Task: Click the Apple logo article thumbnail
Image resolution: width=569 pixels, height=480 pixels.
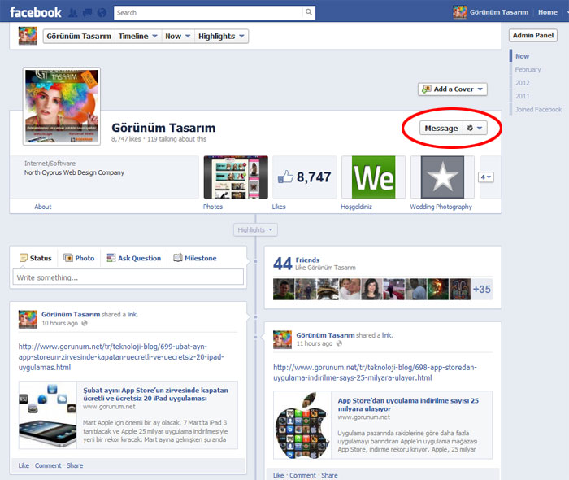Action: pyautogui.click(x=302, y=425)
